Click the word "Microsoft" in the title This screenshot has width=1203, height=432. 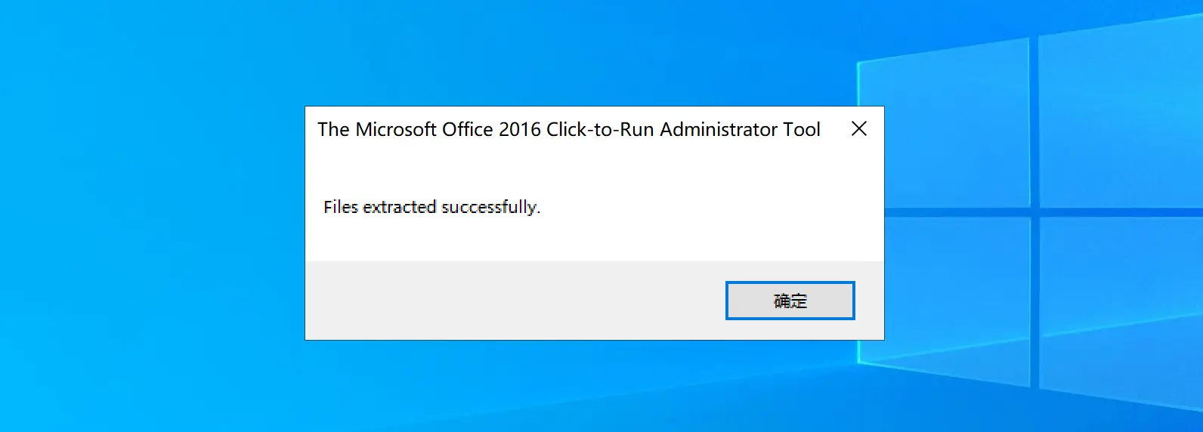396,130
